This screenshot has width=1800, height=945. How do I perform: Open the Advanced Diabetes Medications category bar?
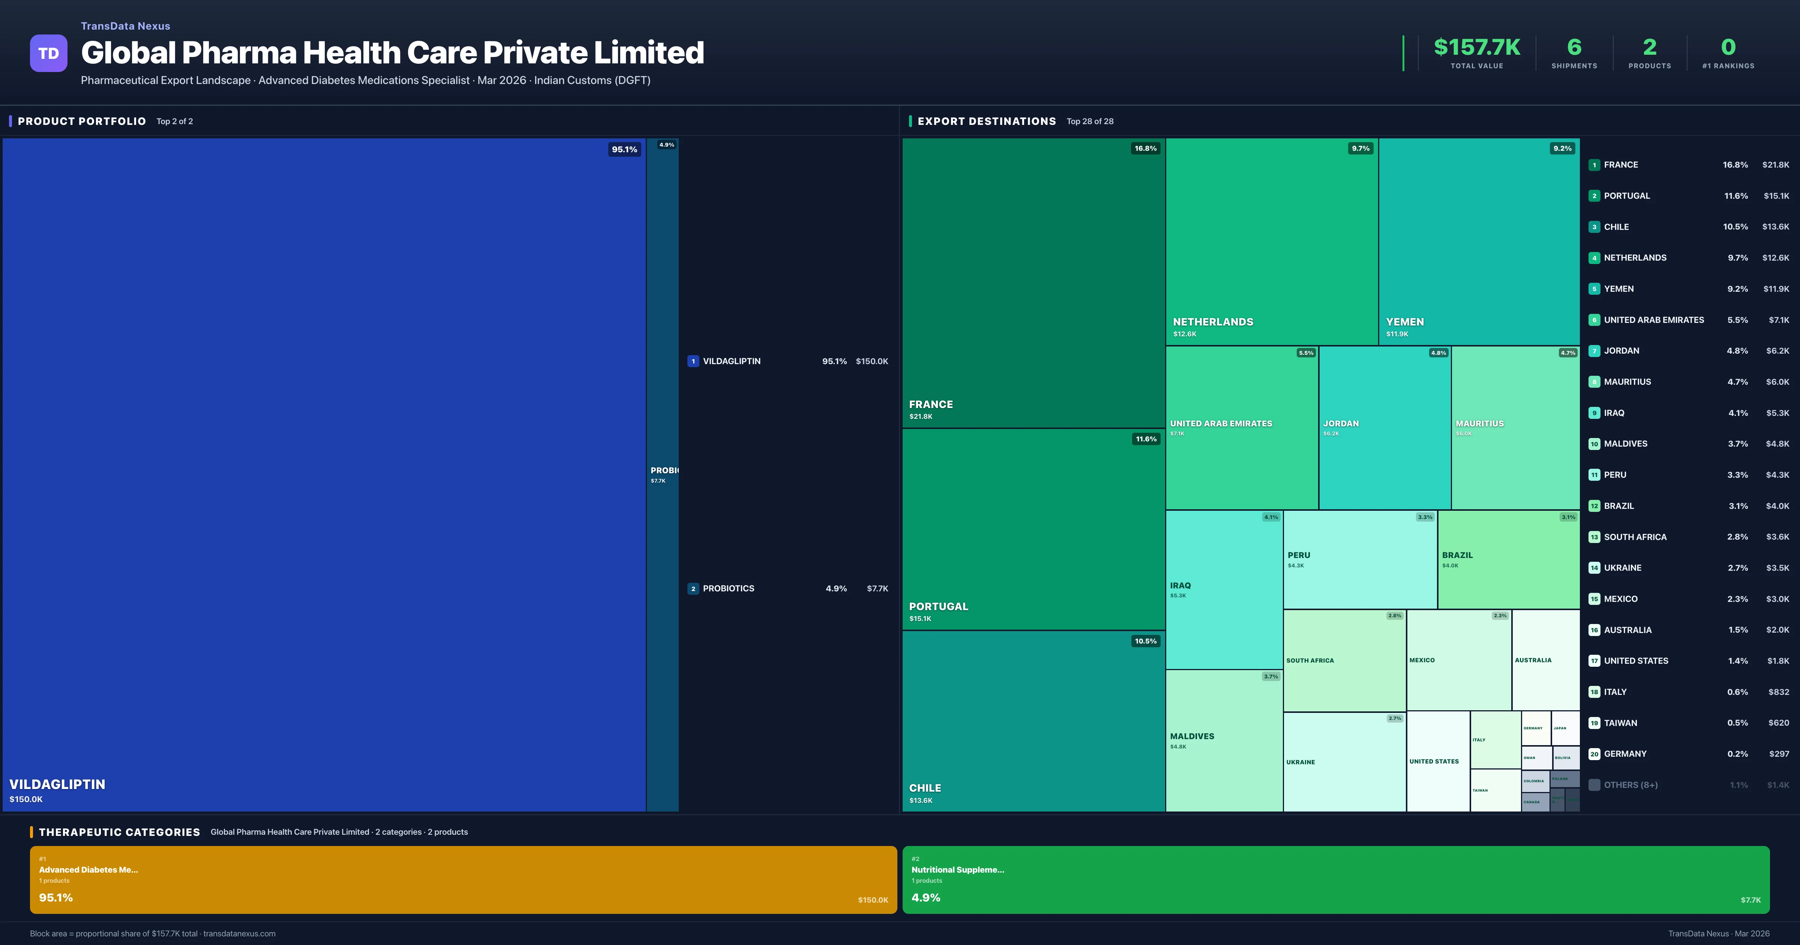tap(463, 879)
